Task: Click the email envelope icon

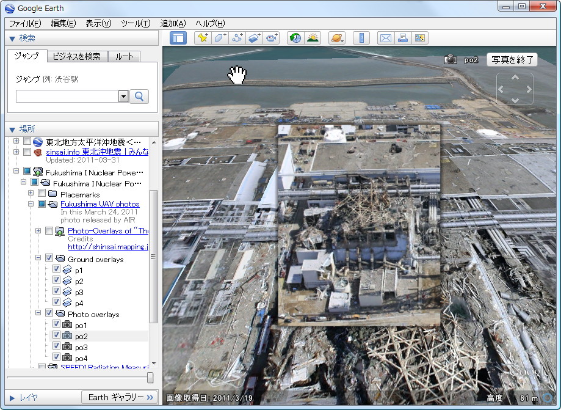Action: [x=385, y=38]
